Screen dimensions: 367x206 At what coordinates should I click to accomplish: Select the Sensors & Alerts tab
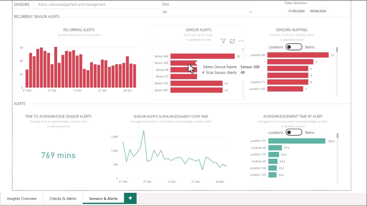[x=103, y=199]
